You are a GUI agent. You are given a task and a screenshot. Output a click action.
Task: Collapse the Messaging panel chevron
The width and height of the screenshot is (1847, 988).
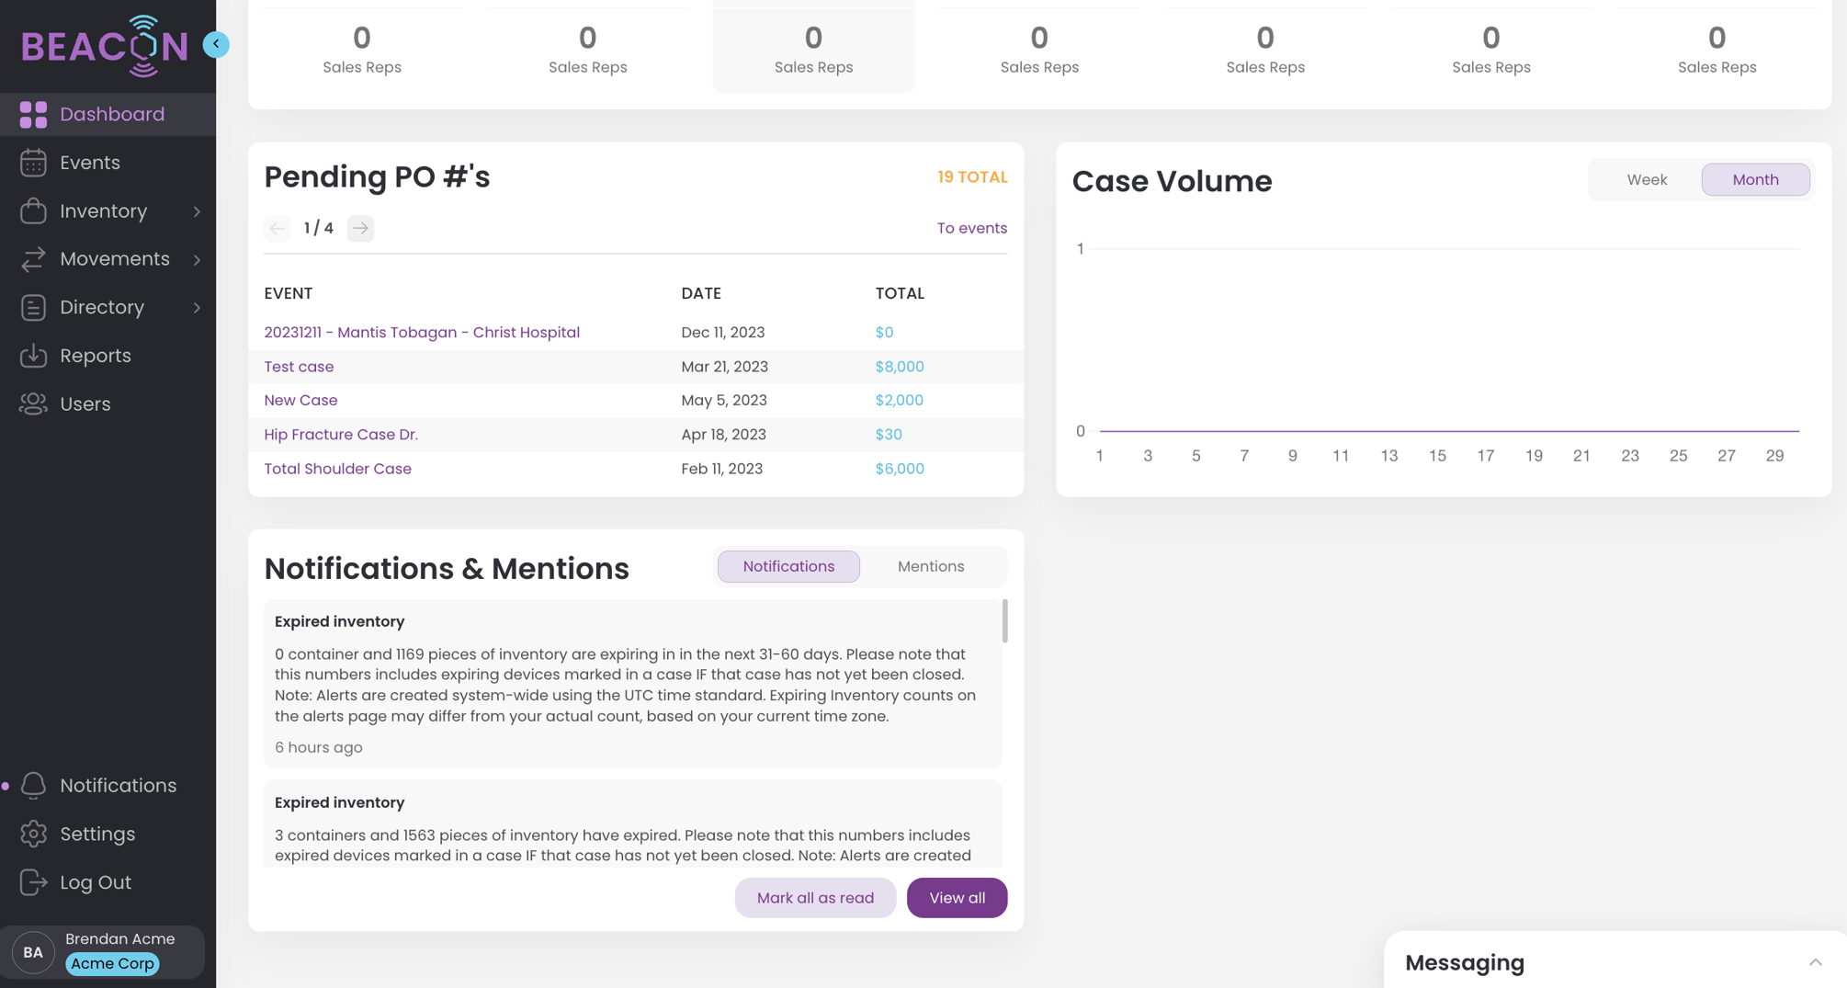pyautogui.click(x=1813, y=961)
